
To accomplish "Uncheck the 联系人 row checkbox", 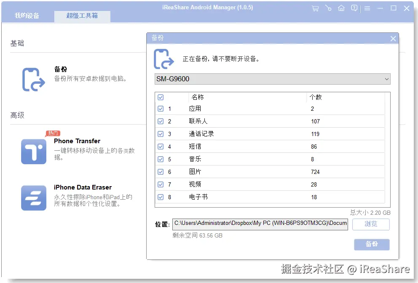I will coord(161,121).
